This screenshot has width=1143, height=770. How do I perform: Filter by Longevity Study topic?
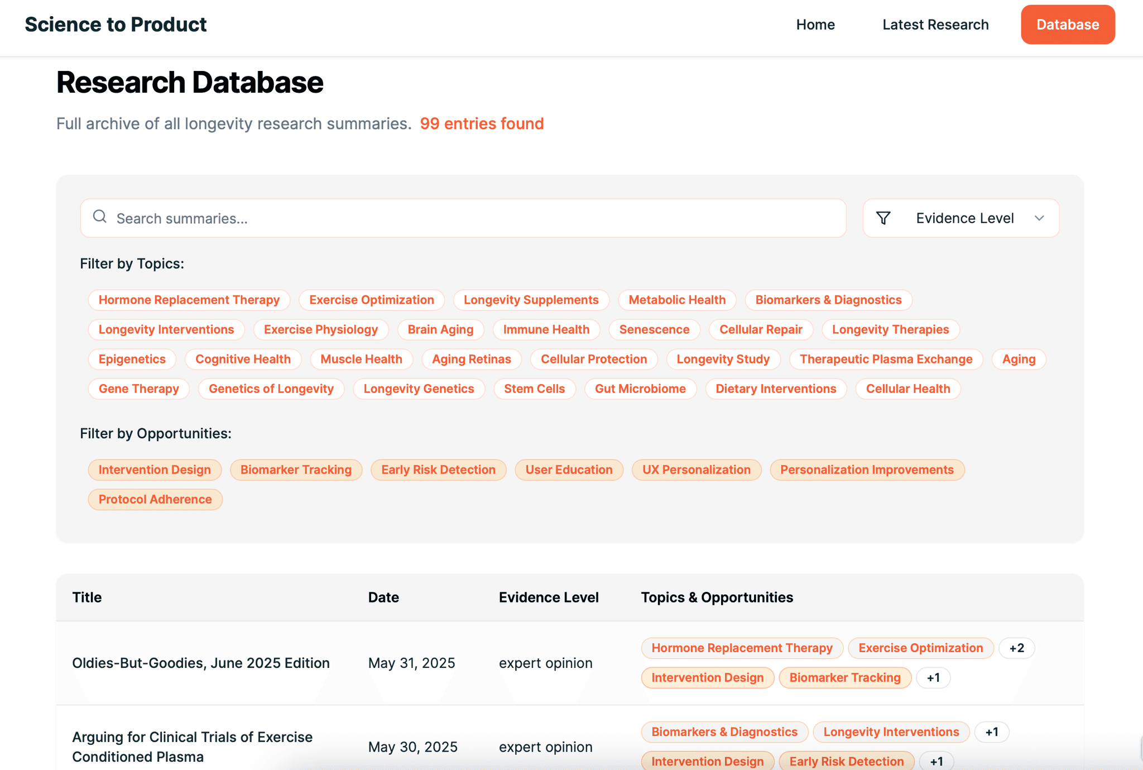click(723, 359)
